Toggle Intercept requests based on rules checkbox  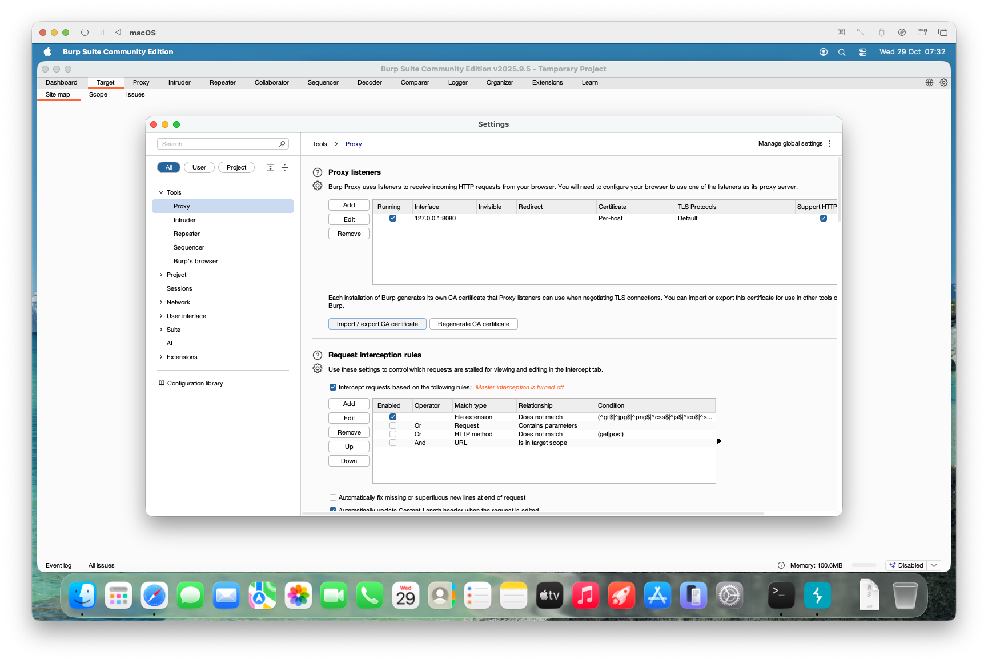[333, 387]
